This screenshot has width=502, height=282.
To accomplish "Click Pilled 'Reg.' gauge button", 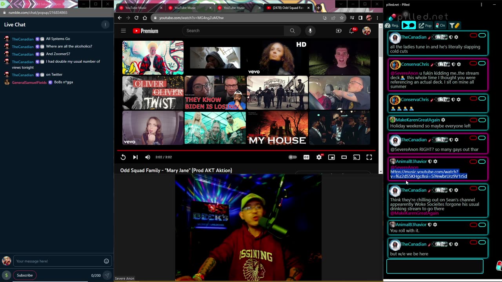I will pyautogui.click(x=392, y=25).
